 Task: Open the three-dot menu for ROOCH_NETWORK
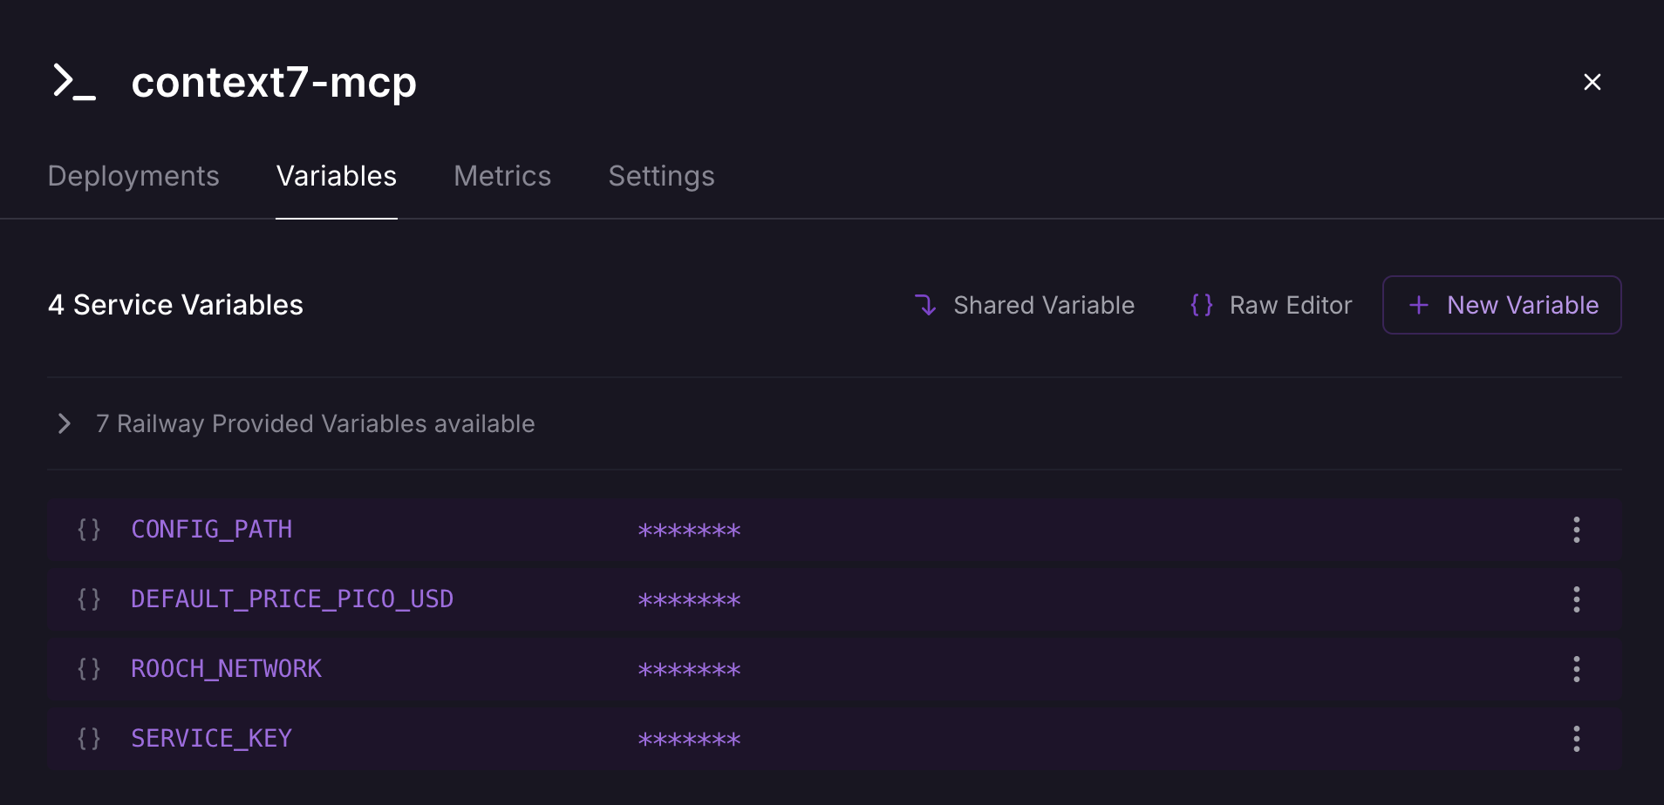tap(1576, 669)
